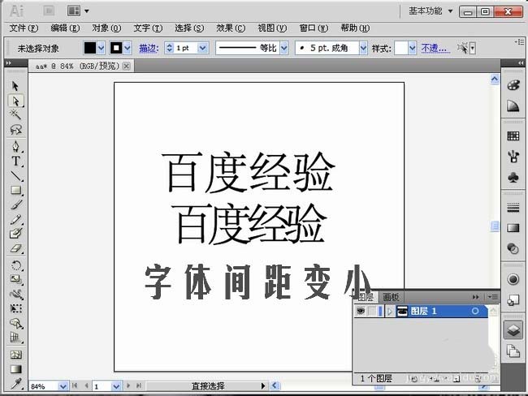
Task: Select the Type tool
Action: click(x=15, y=161)
